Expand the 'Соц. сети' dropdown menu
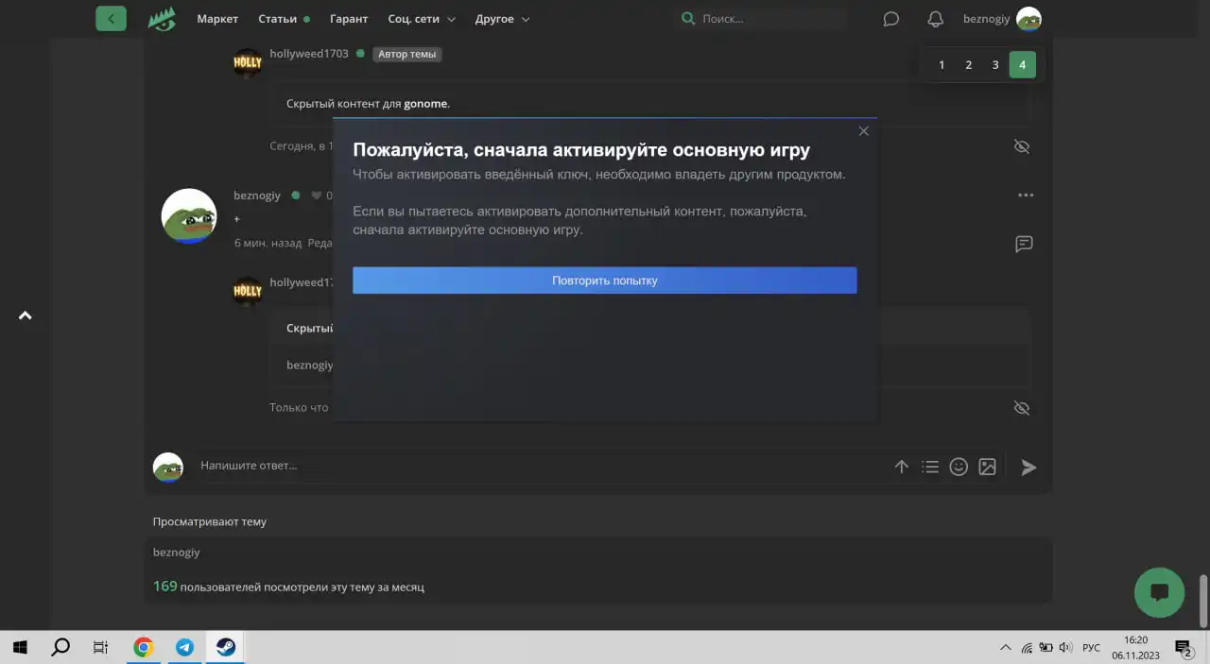Image resolution: width=1210 pixels, height=664 pixels. (422, 19)
